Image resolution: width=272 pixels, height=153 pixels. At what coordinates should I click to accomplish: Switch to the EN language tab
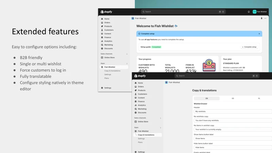(207, 98)
